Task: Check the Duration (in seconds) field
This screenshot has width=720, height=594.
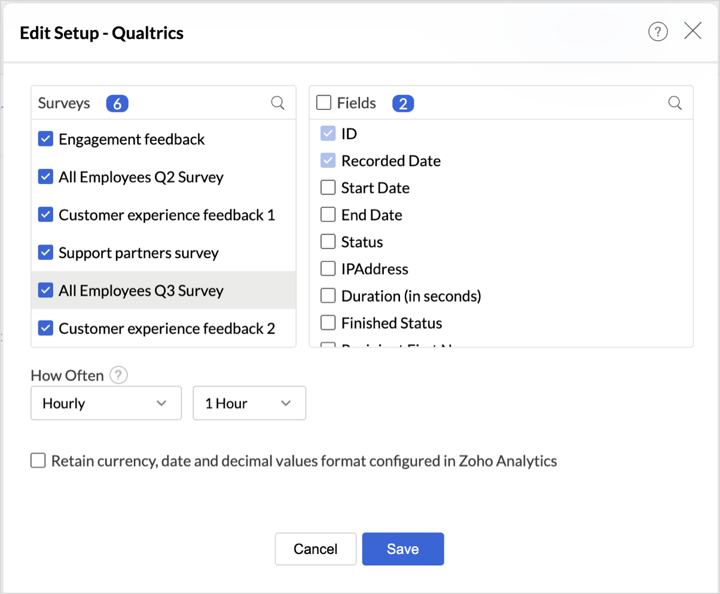Action: click(x=328, y=296)
